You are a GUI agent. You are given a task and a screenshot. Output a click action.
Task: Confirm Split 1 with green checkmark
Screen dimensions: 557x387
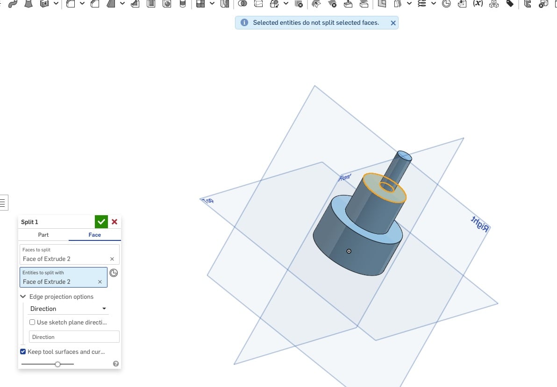[101, 222]
